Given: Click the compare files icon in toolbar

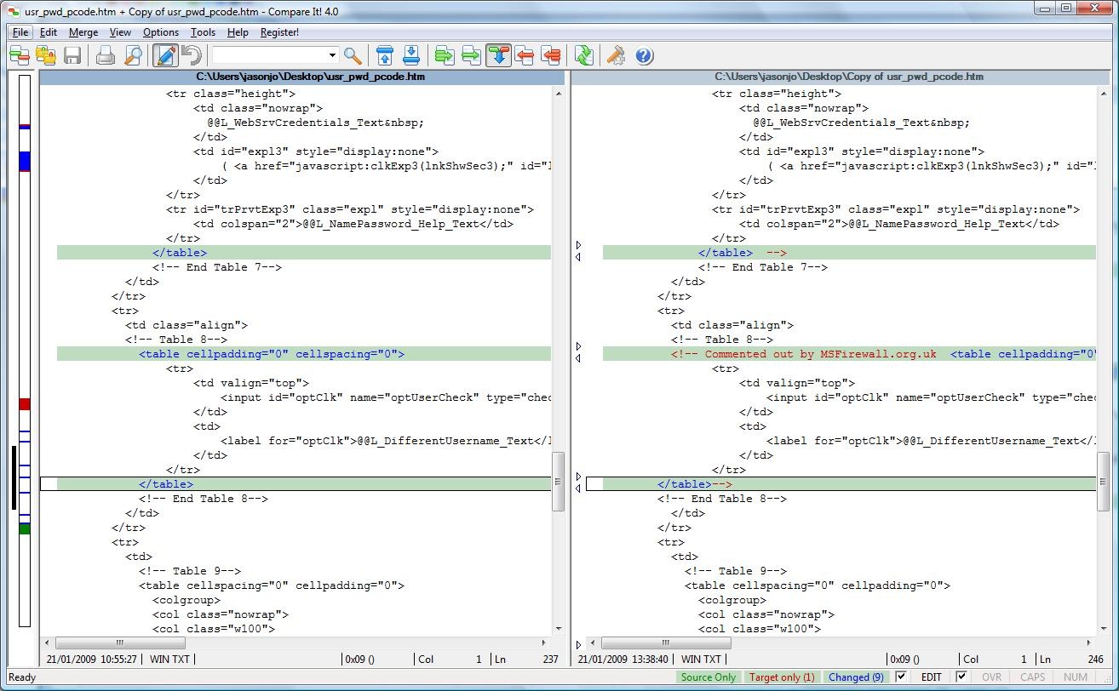Looking at the screenshot, I should coord(19,56).
